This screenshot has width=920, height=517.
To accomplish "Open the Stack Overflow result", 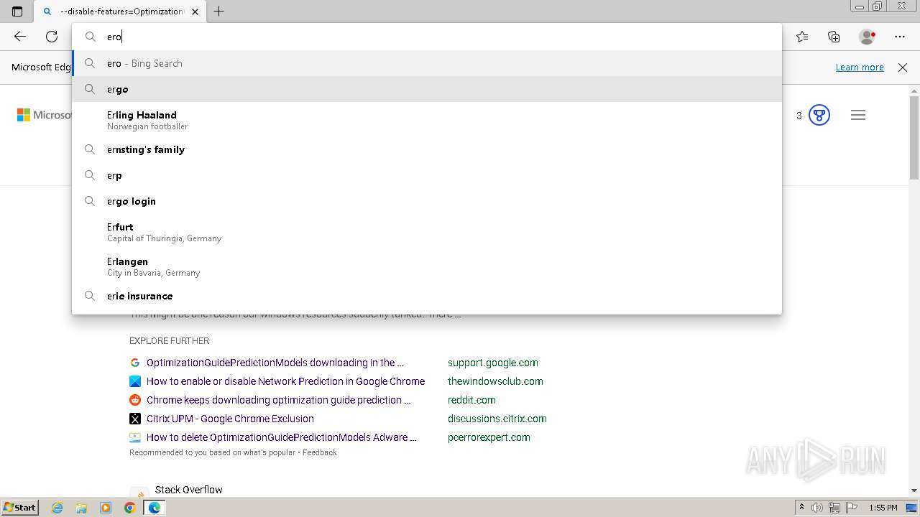I will 189,490.
